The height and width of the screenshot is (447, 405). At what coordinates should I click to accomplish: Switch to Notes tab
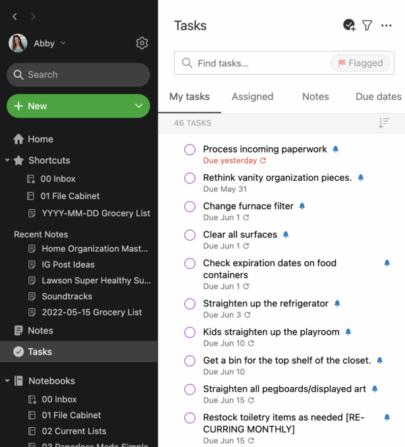click(315, 97)
